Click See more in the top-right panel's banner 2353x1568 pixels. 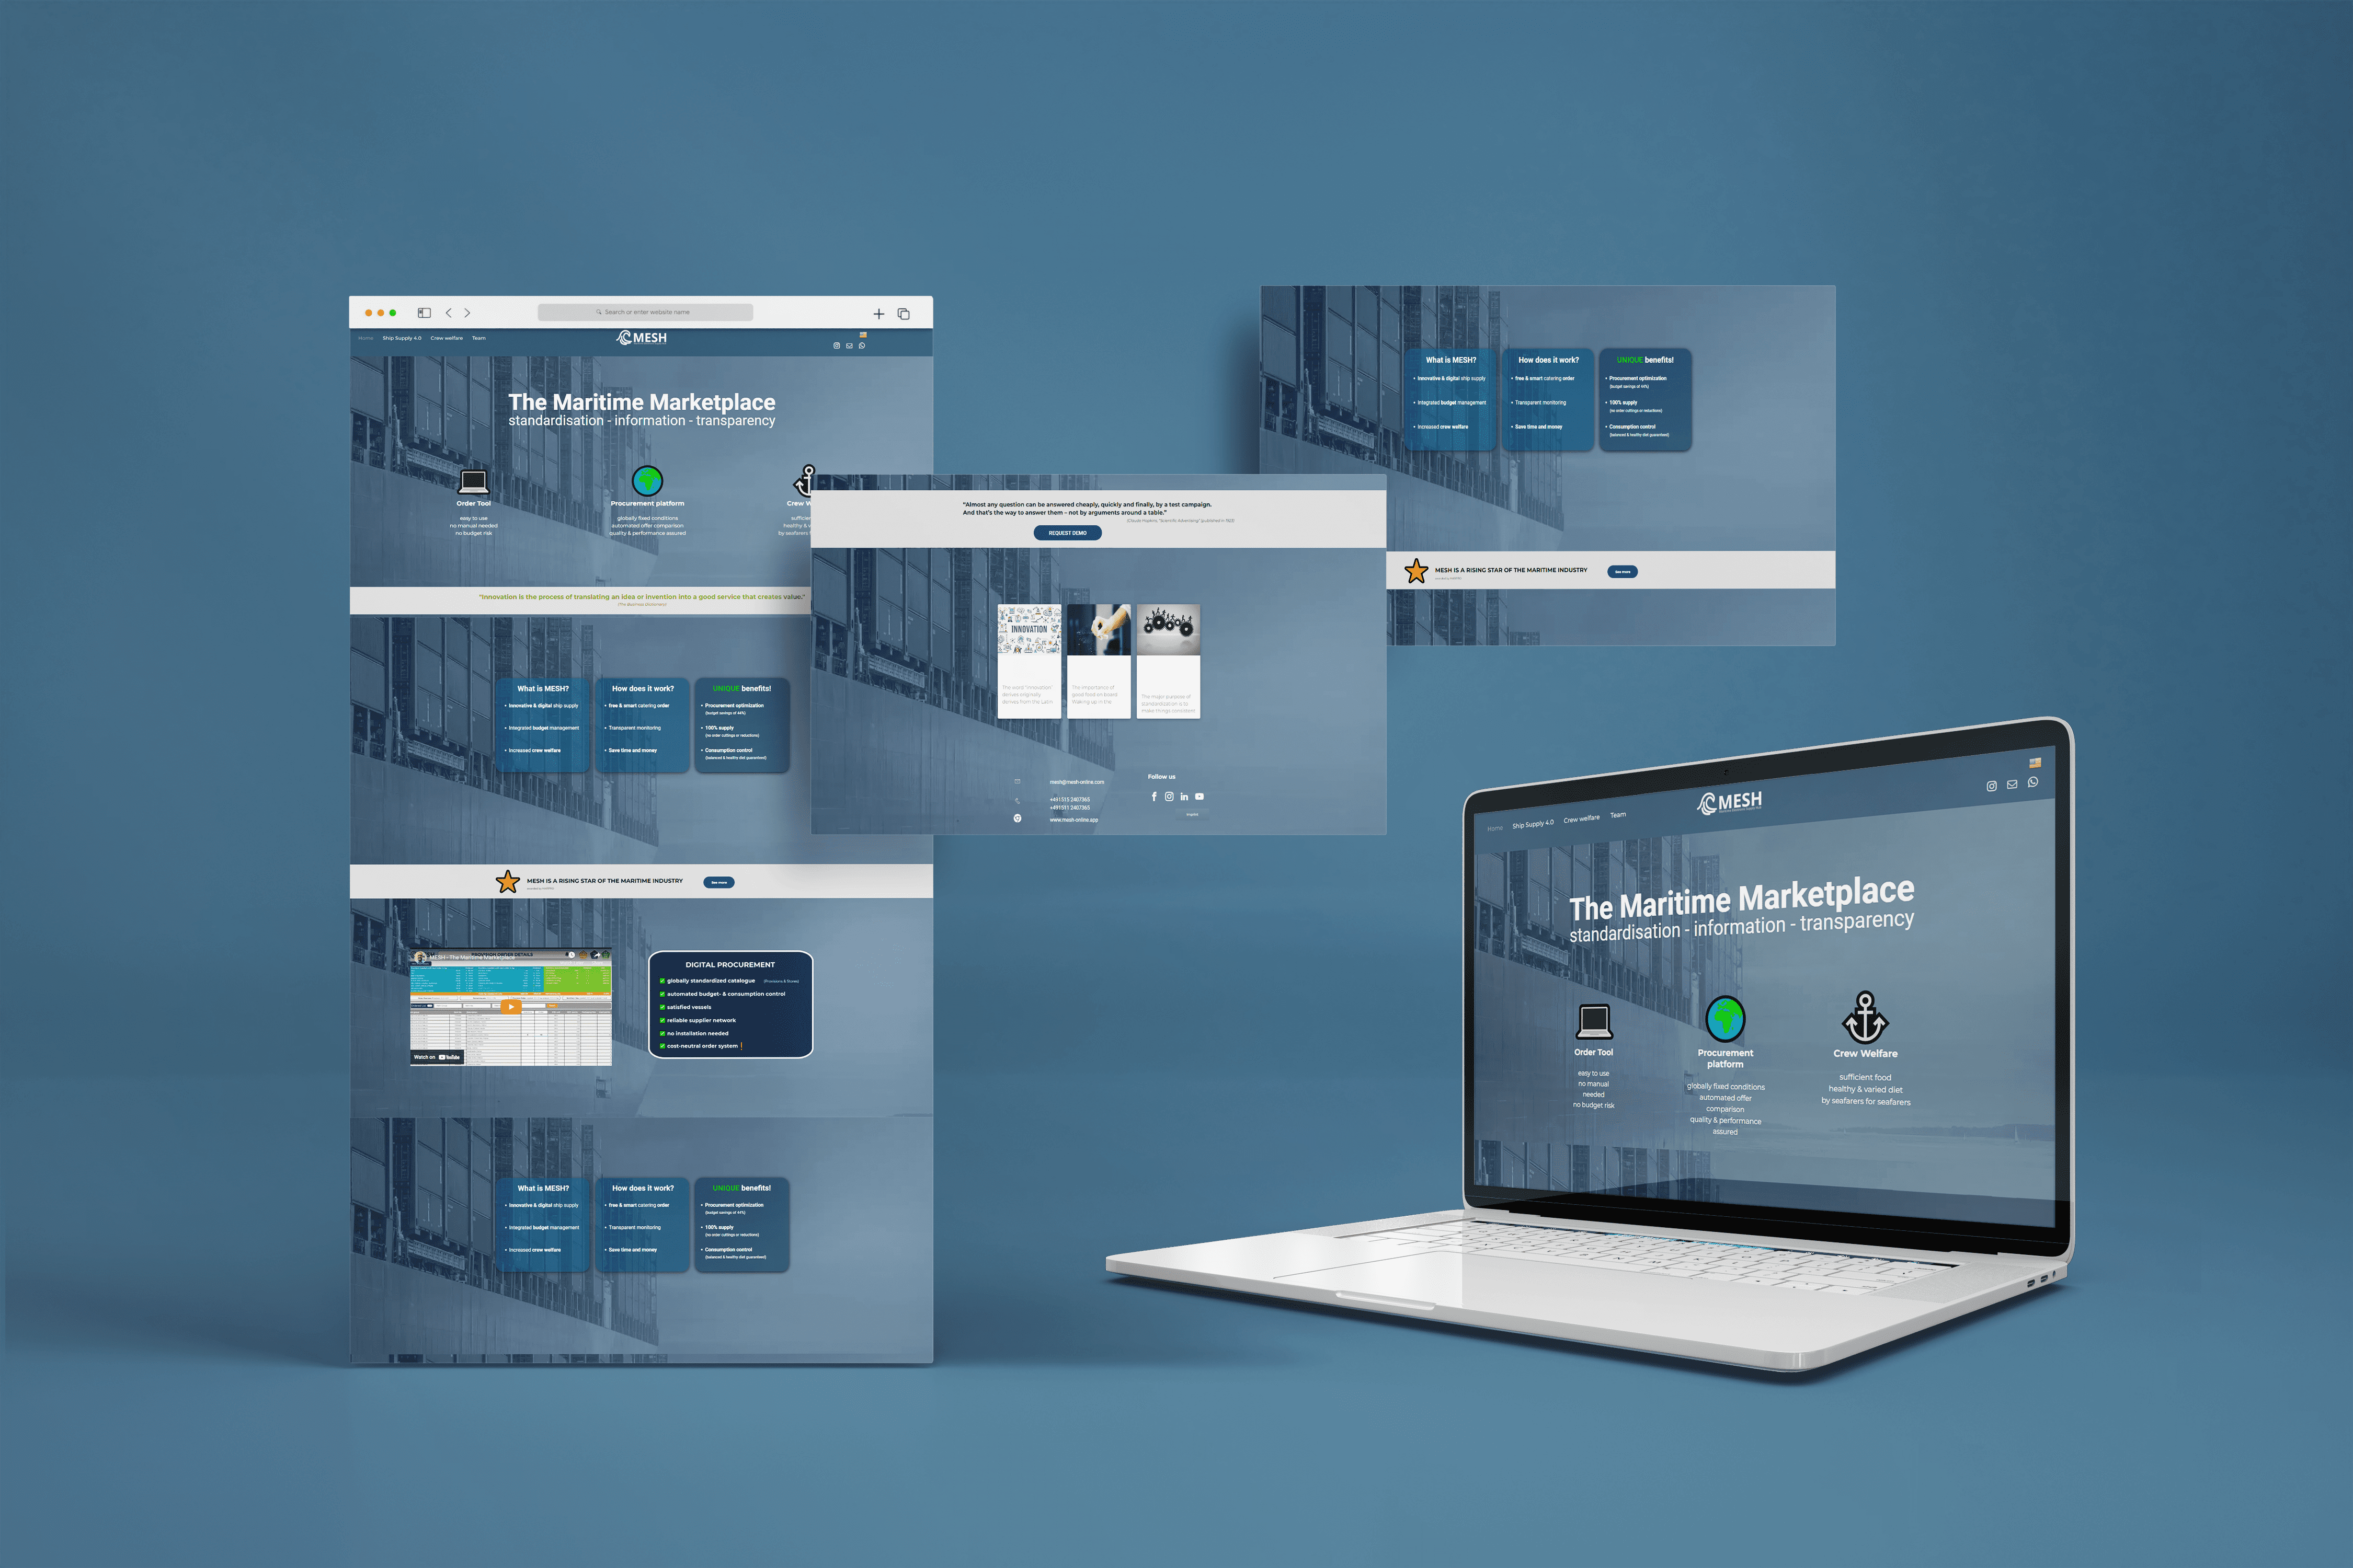1621,572
